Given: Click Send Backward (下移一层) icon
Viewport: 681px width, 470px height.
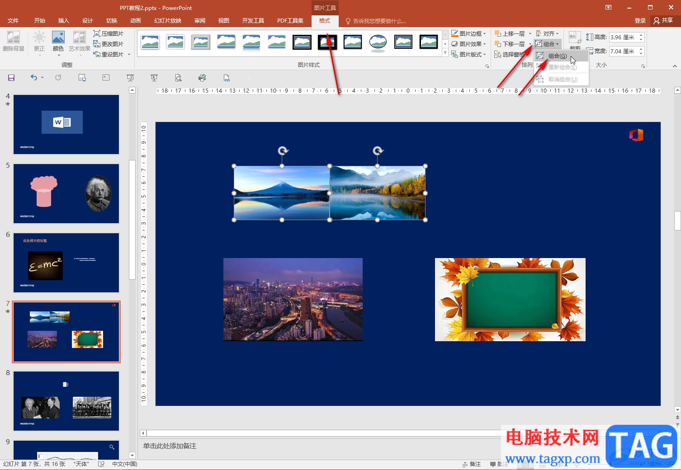Looking at the screenshot, I should pos(497,44).
